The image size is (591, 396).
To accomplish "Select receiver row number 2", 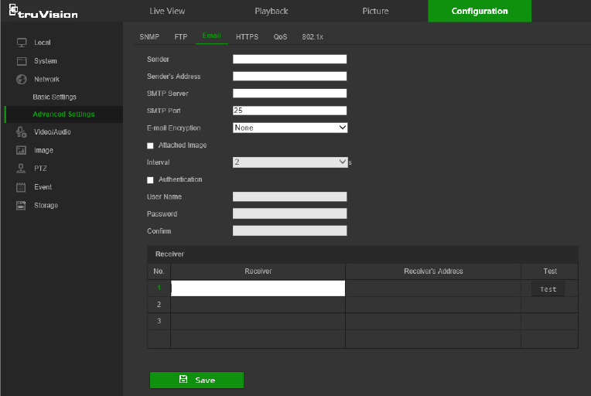I will click(x=159, y=305).
